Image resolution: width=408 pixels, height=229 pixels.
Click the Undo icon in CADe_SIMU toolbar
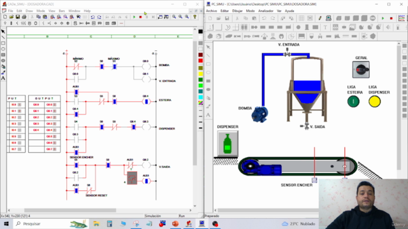pyautogui.click(x=92, y=17)
